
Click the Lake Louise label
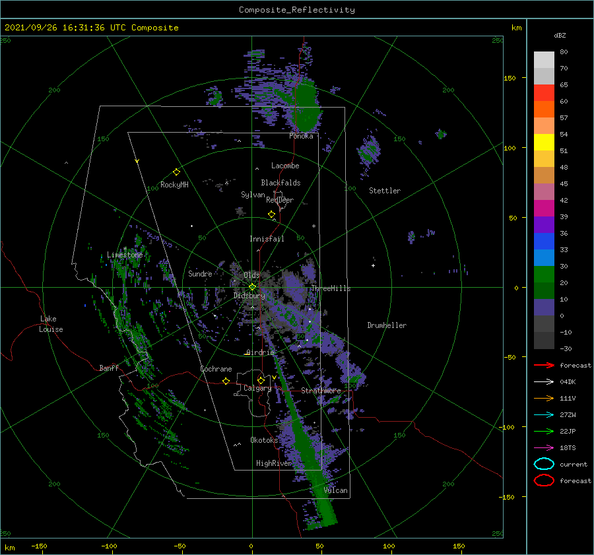[x=51, y=324]
